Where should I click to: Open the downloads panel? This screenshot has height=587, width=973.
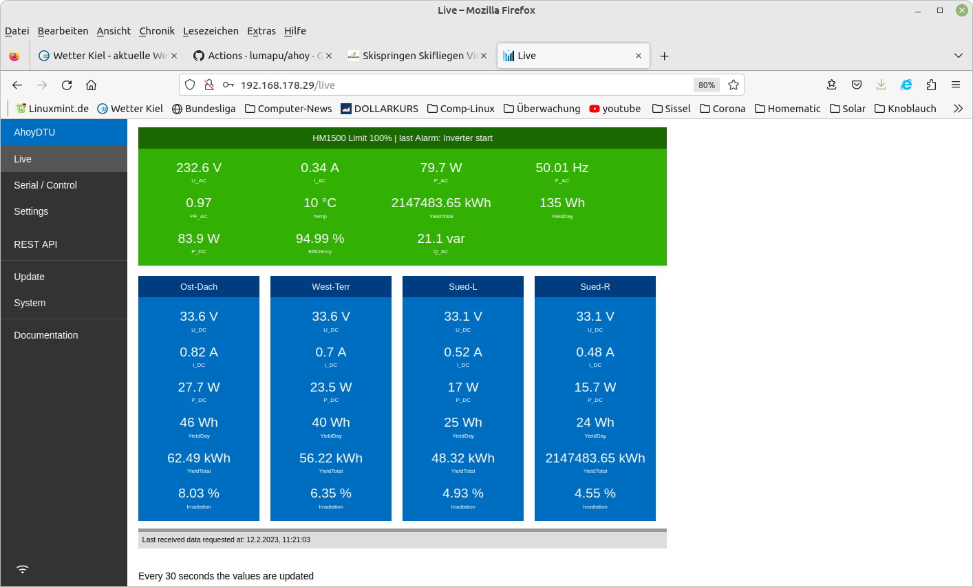tap(881, 85)
